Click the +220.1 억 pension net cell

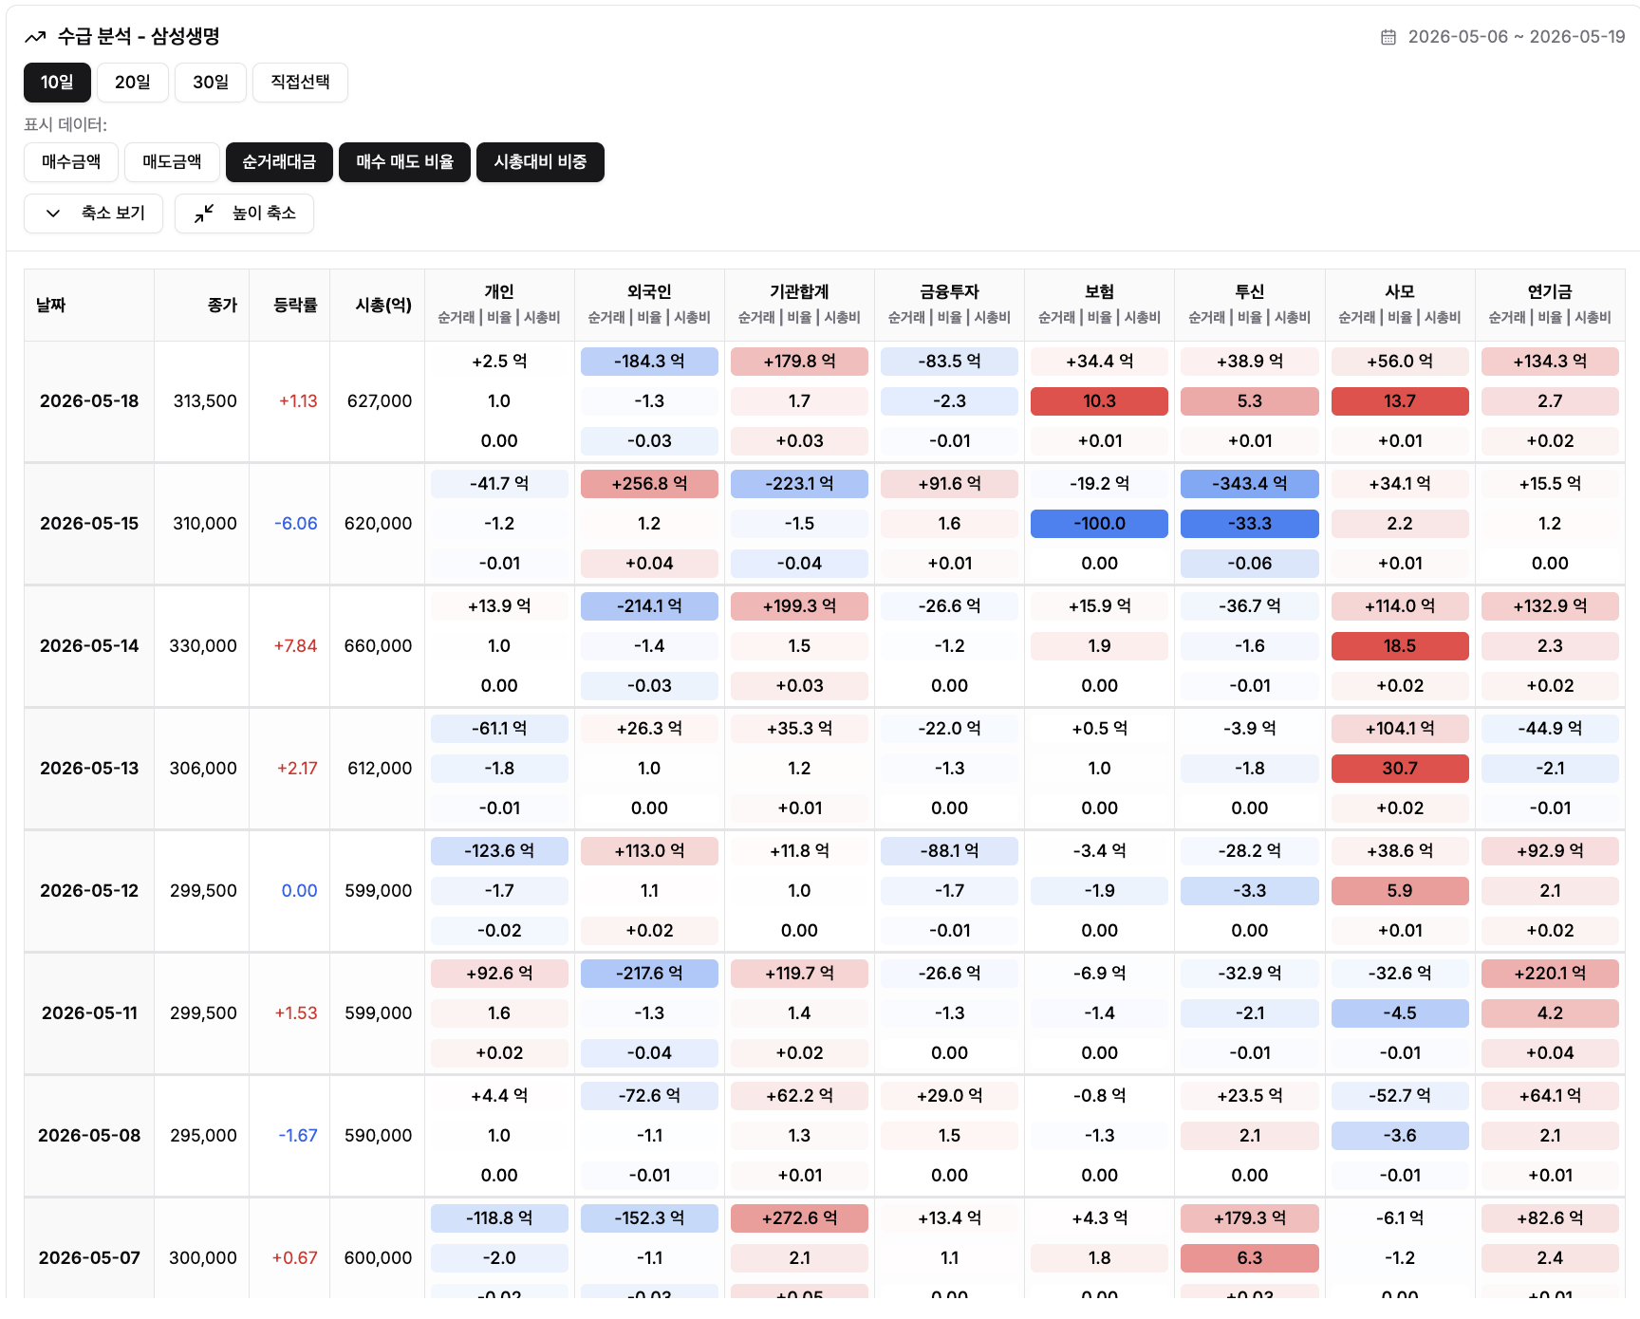[1550, 974]
